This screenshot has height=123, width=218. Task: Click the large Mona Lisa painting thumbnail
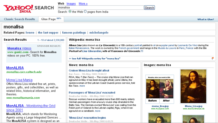[193, 86]
